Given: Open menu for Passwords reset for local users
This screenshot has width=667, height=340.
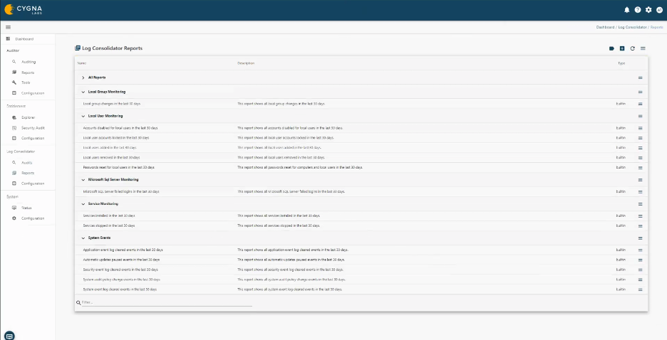Looking at the screenshot, I should (640, 168).
